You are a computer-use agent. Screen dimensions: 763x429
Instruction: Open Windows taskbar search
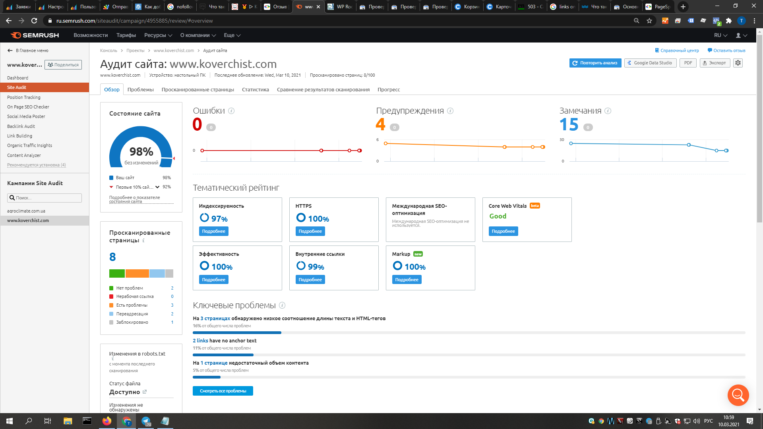pyautogui.click(x=29, y=421)
